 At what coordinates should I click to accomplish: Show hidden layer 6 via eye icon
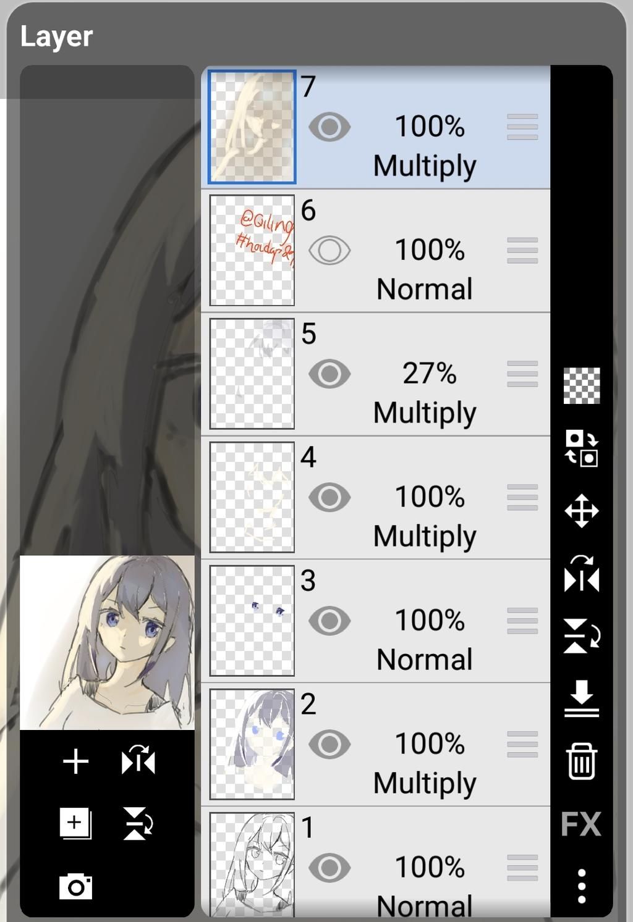(x=329, y=251)
